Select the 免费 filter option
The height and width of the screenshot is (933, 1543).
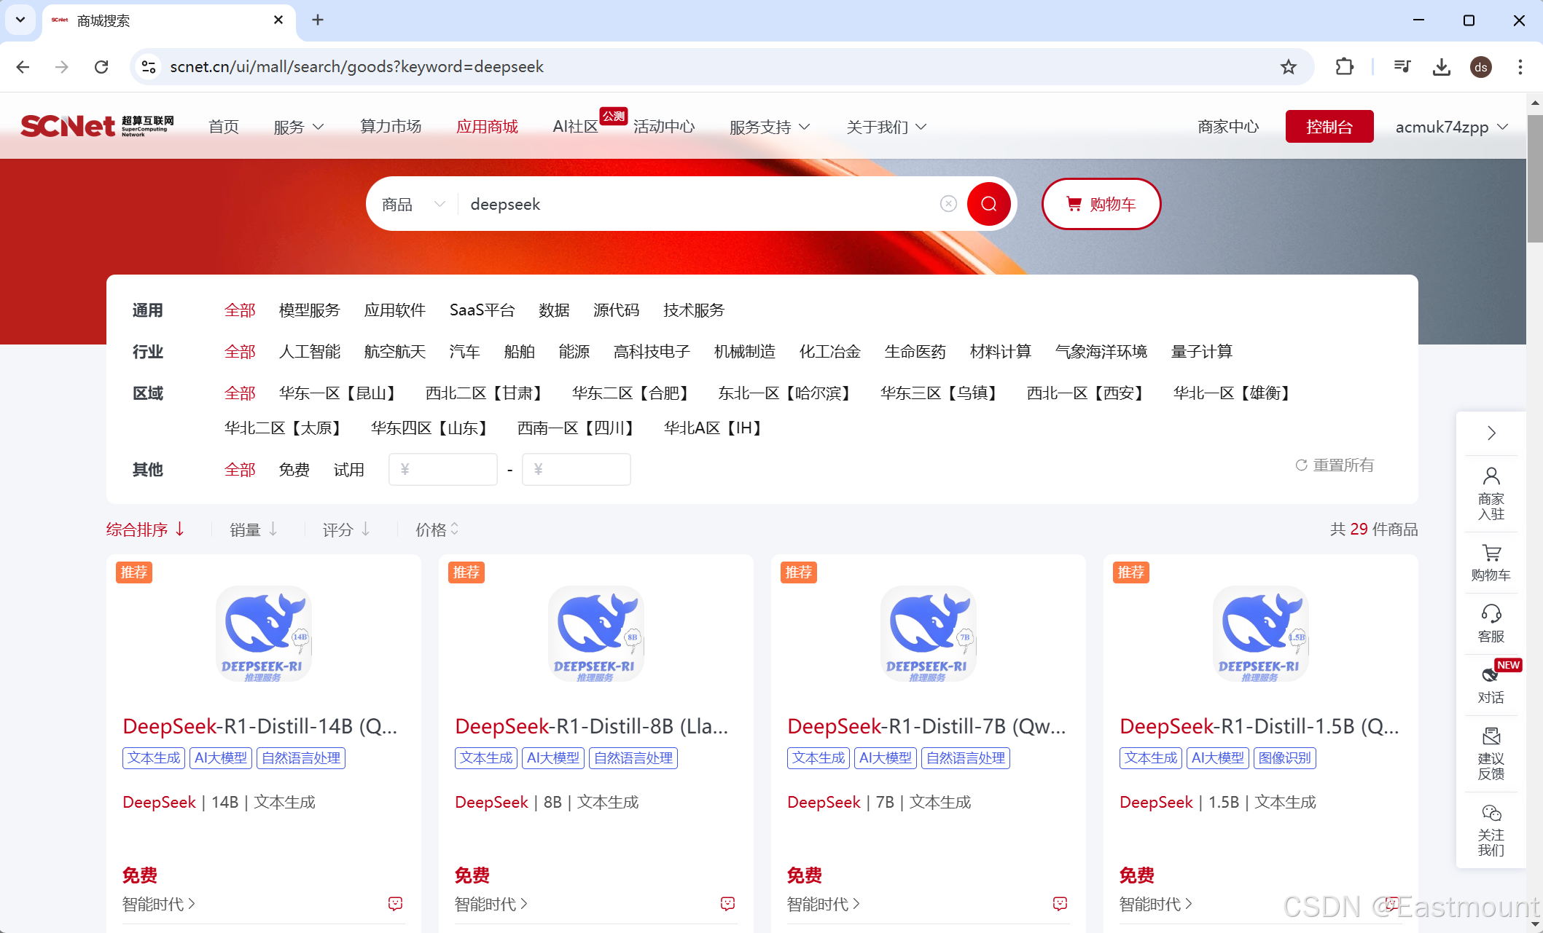294,470
